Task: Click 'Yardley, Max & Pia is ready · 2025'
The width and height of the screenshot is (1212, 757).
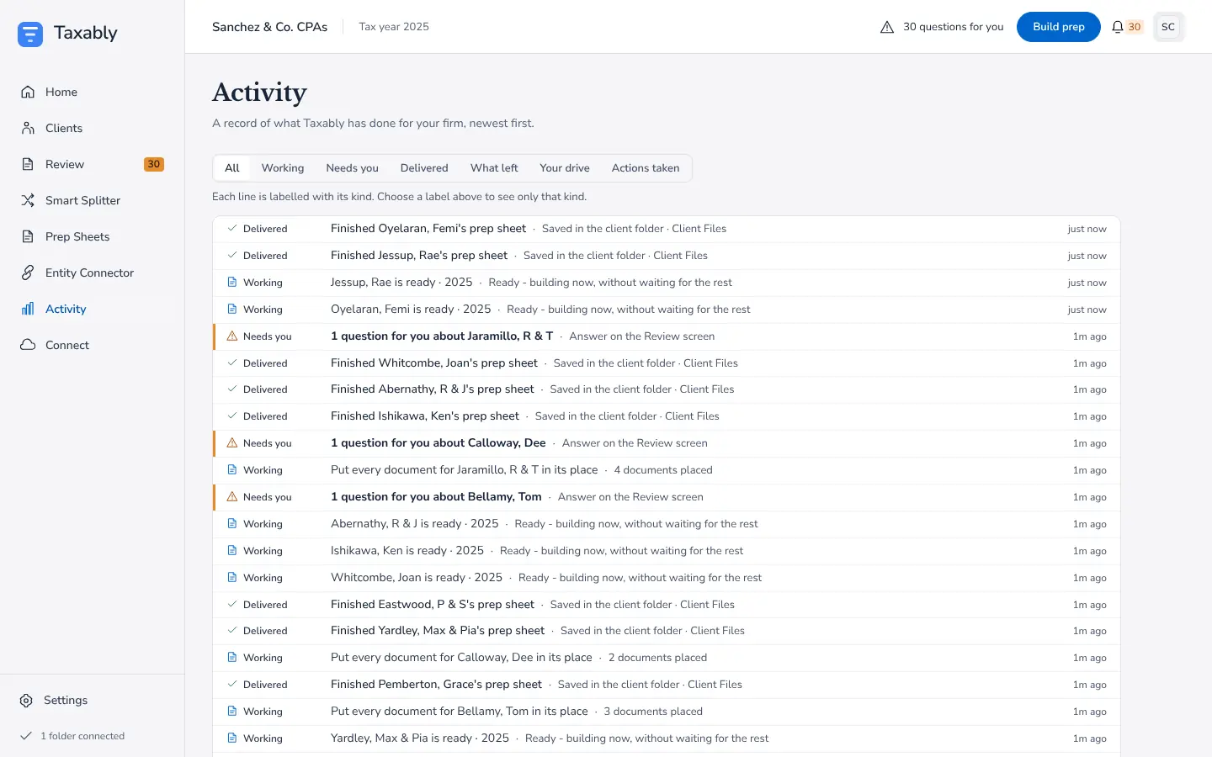Action: pyautogui.click(x=420, y=738)
